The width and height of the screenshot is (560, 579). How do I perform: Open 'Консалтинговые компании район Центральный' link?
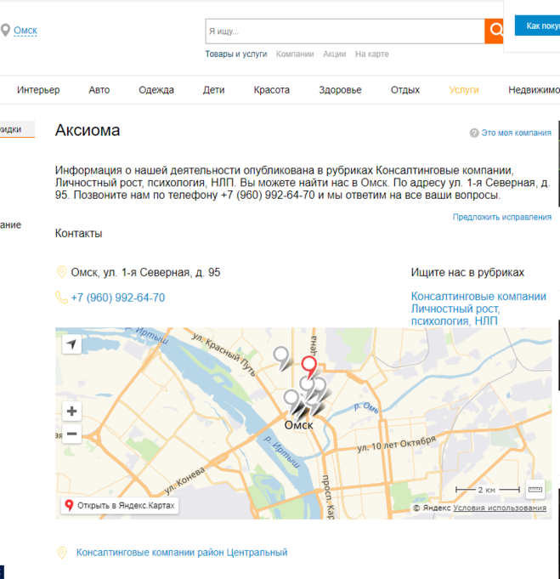[x=182, y=553]
